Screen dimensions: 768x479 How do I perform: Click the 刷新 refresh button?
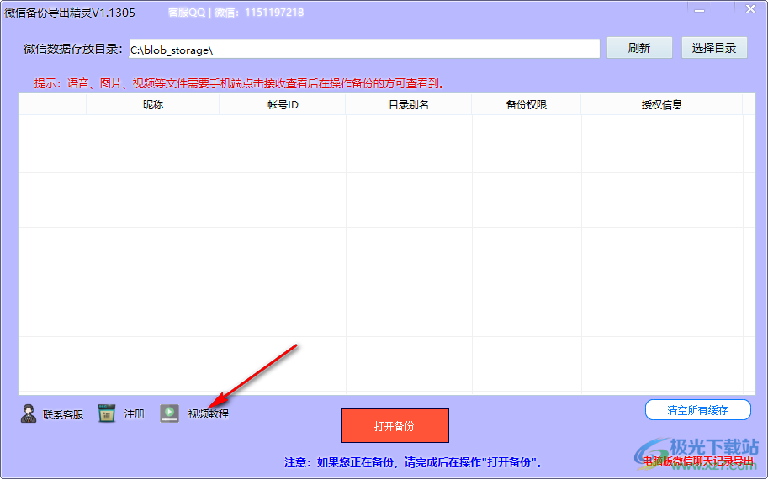[639, 48]
